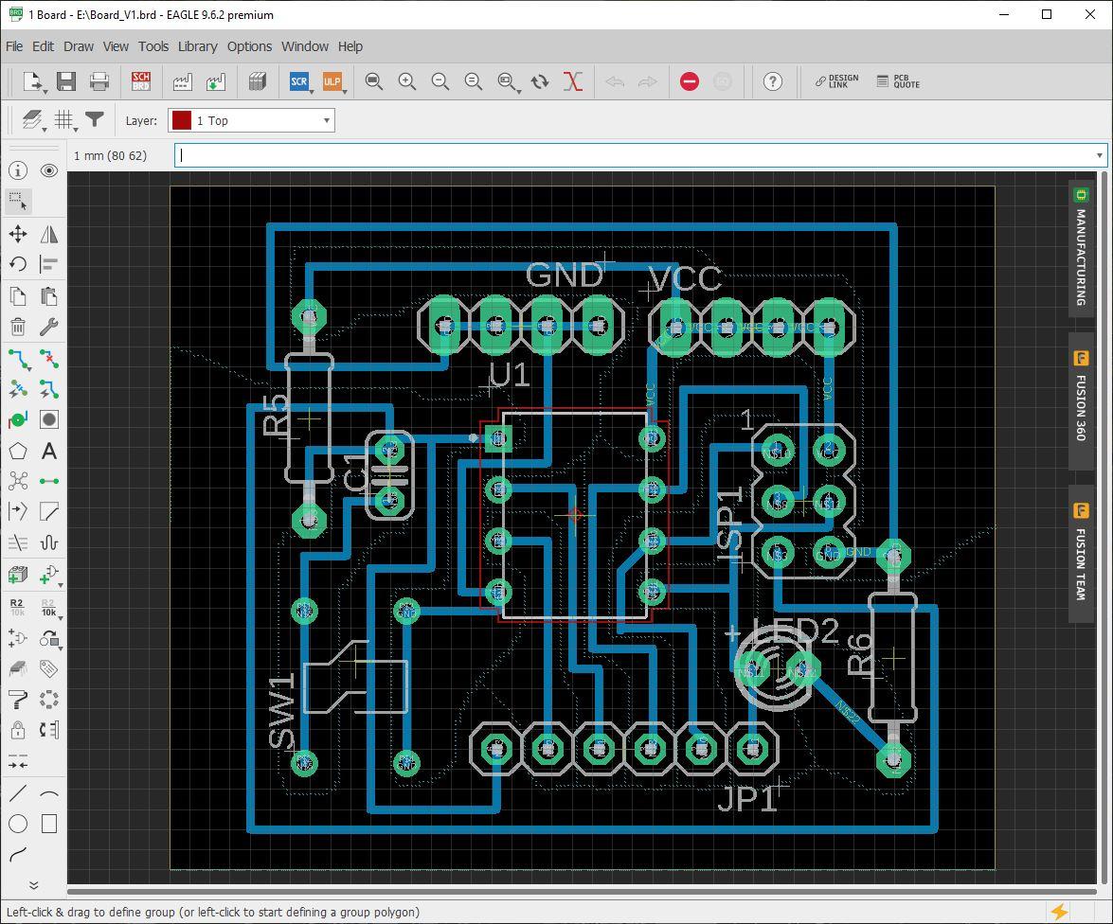Open the Help menu
Viewport: 1113px width, 924px height.
click(350, 46)
